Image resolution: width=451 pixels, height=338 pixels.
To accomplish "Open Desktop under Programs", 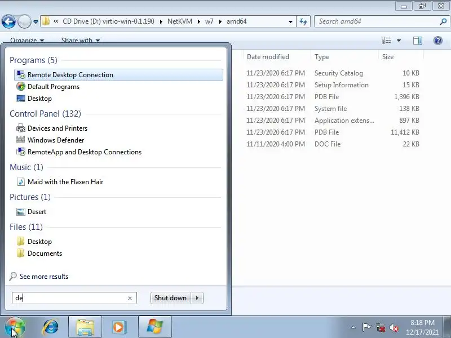I will coord(34,98).
